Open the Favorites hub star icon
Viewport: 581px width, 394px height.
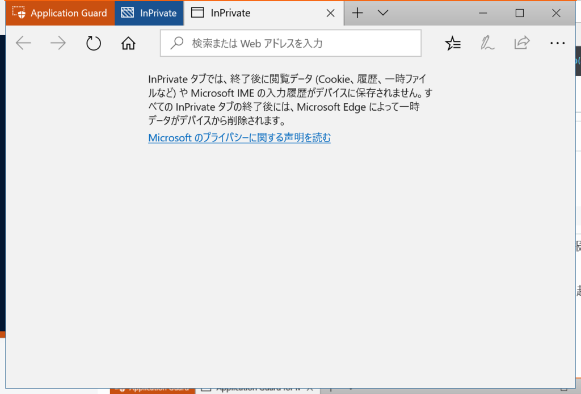point(453,43)
